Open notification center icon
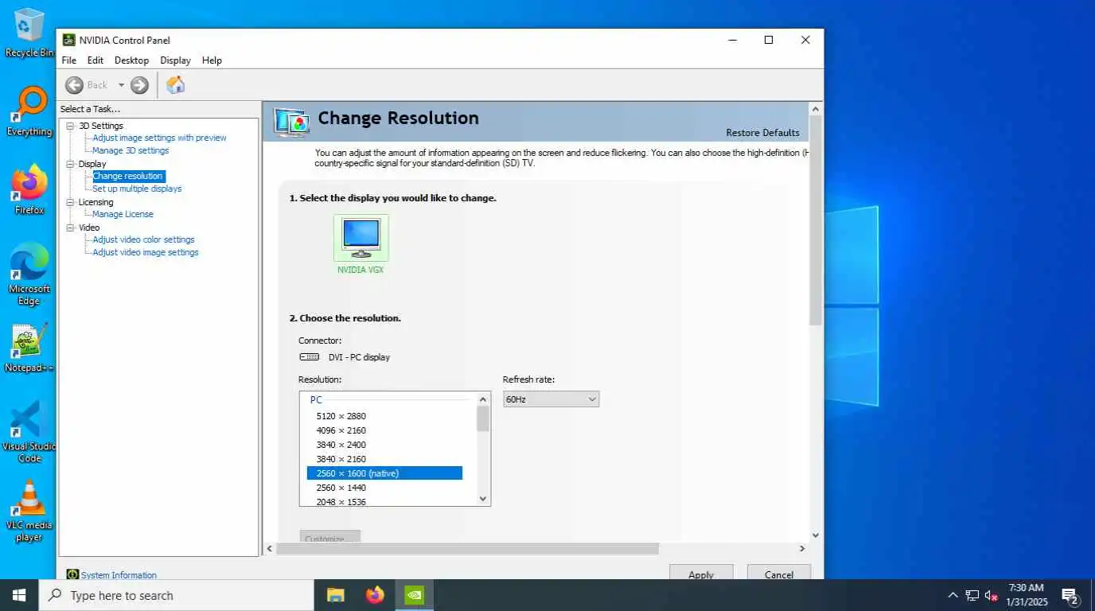Viewport: 1095px width, 611px height. (1070, 595)
